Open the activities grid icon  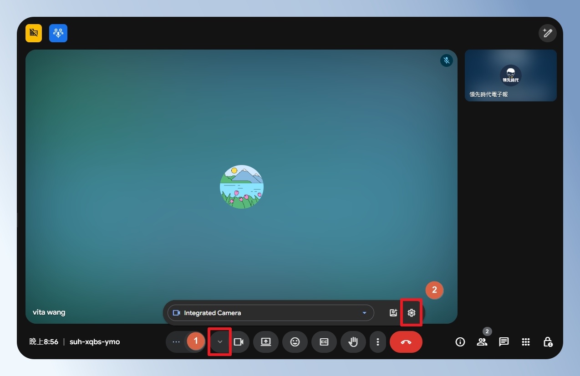coord(526,342)
